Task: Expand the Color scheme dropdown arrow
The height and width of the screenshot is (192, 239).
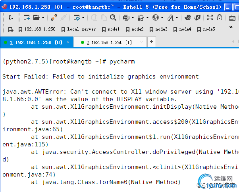Action: [x=147, y=18]
